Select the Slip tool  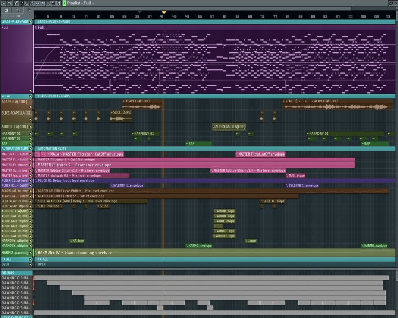click(x=38, y=3)
